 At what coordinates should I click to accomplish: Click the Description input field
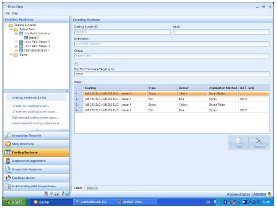tap(172, 44)
